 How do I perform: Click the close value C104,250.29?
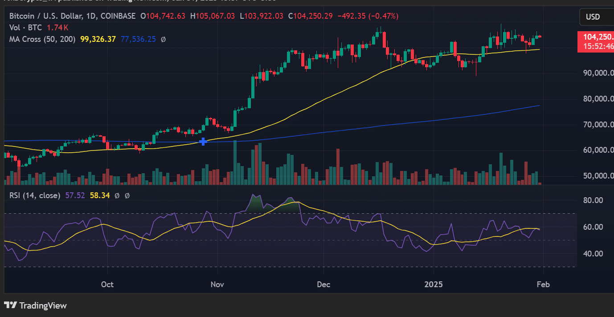point(311,16)
